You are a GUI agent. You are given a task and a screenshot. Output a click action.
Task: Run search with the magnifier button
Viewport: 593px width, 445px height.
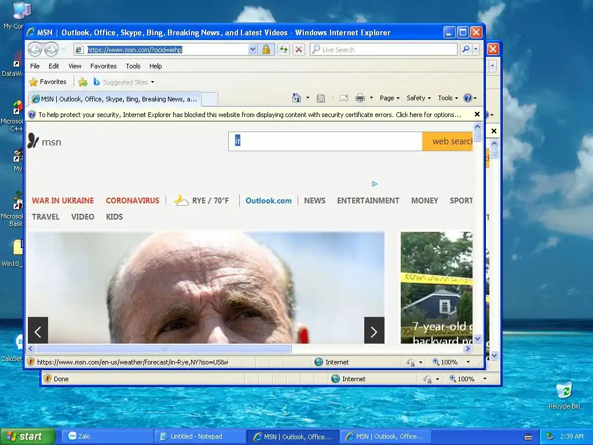466,50
